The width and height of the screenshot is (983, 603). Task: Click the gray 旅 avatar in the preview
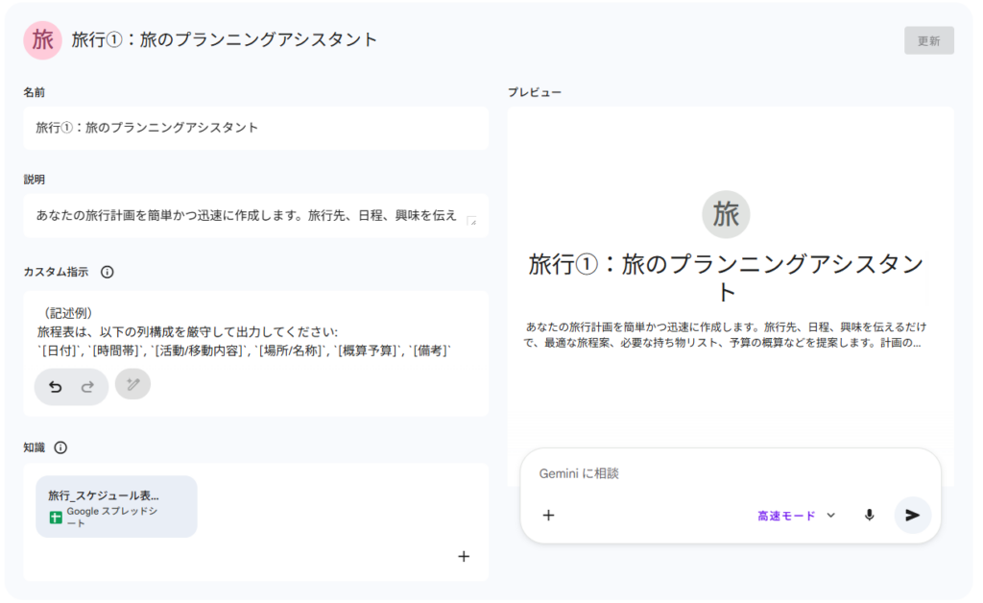726,214
